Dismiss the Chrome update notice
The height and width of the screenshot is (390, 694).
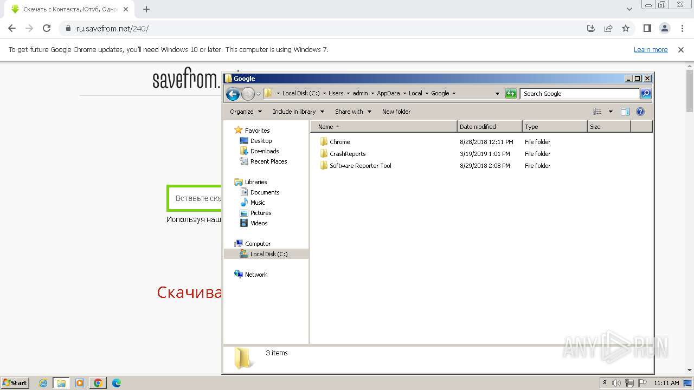click(x=681, y=50)
